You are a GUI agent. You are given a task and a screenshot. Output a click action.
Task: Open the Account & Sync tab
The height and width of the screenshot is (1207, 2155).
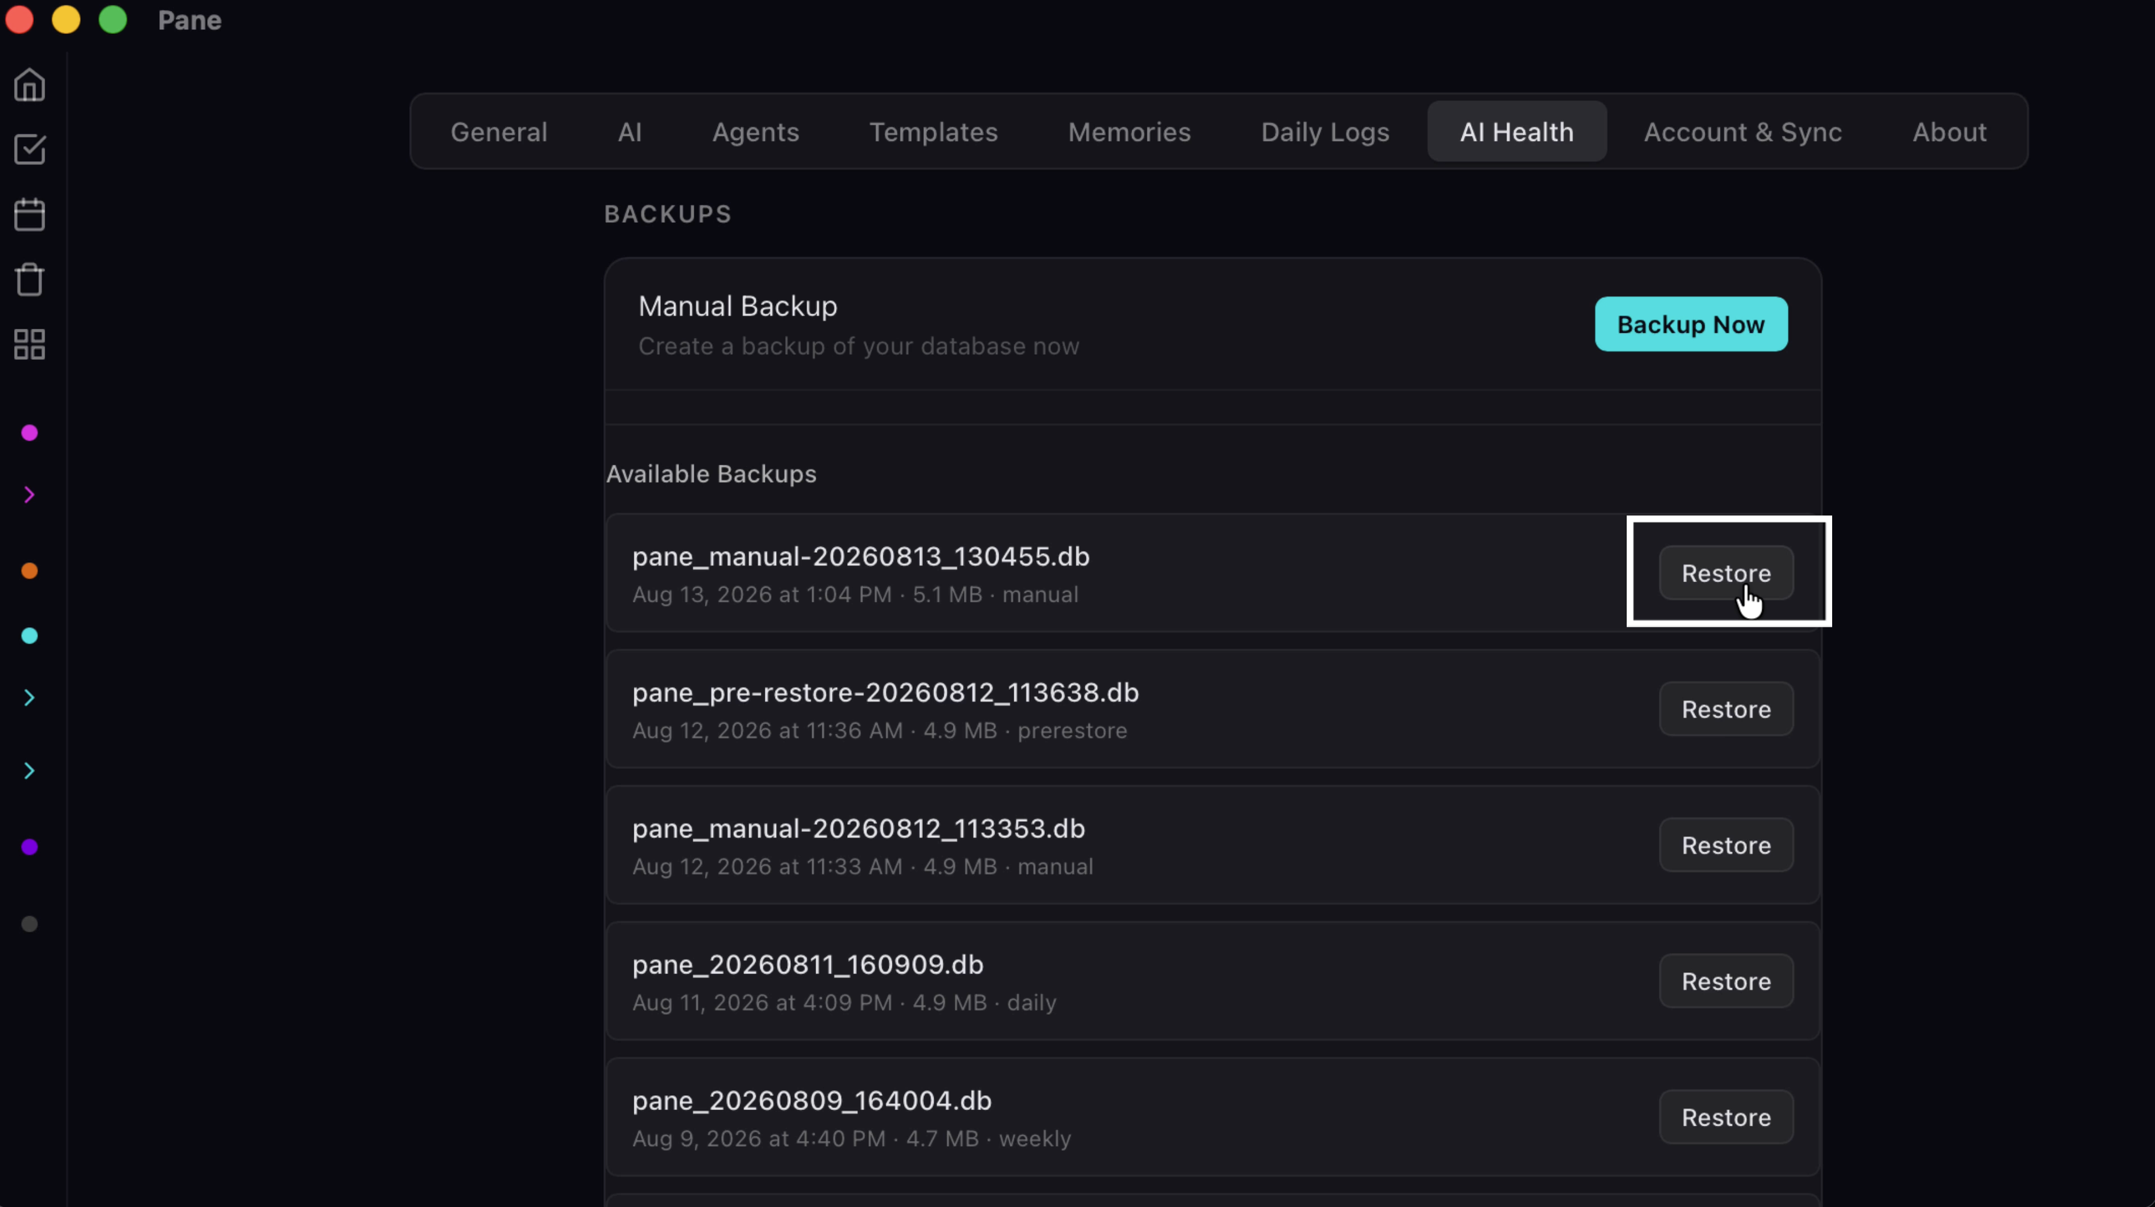1742,132
